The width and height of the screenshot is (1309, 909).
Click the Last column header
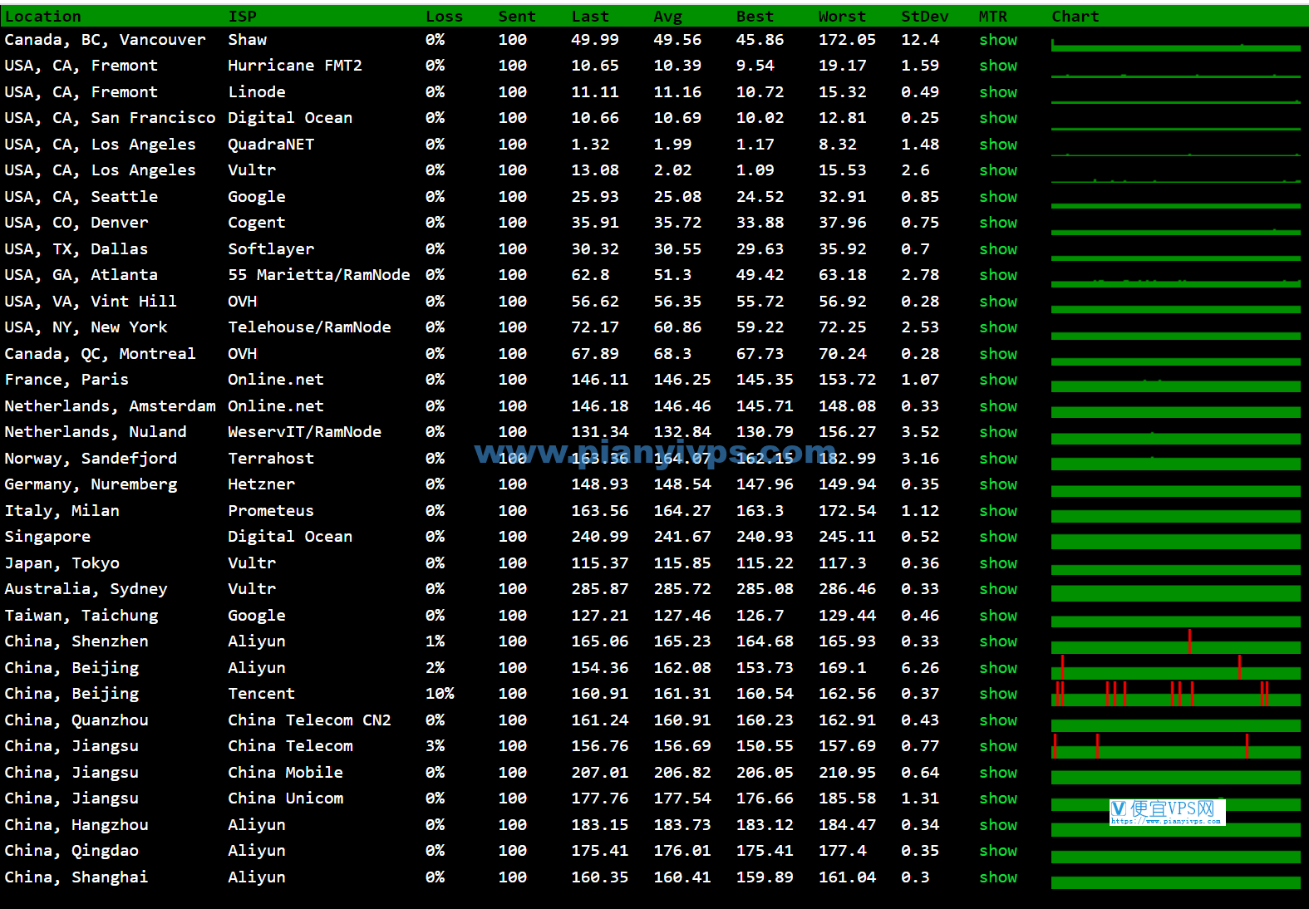point(590,17)
